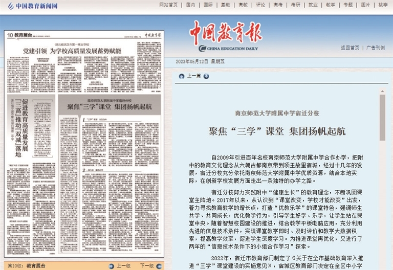Click the paragraph beginning 2022年，宿迁市教育部门
The height and width of the screenshot is (270, 393).
coord(276,262)
